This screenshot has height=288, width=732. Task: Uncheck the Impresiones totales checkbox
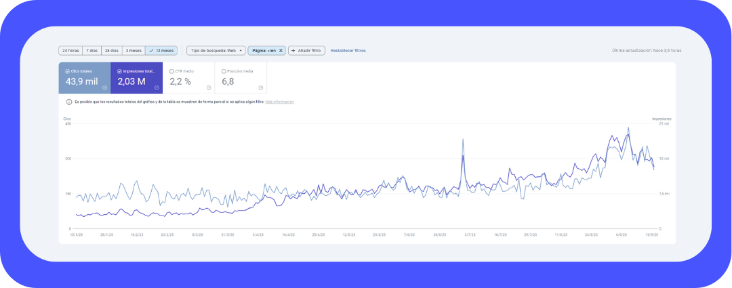[x=119, y=70]
